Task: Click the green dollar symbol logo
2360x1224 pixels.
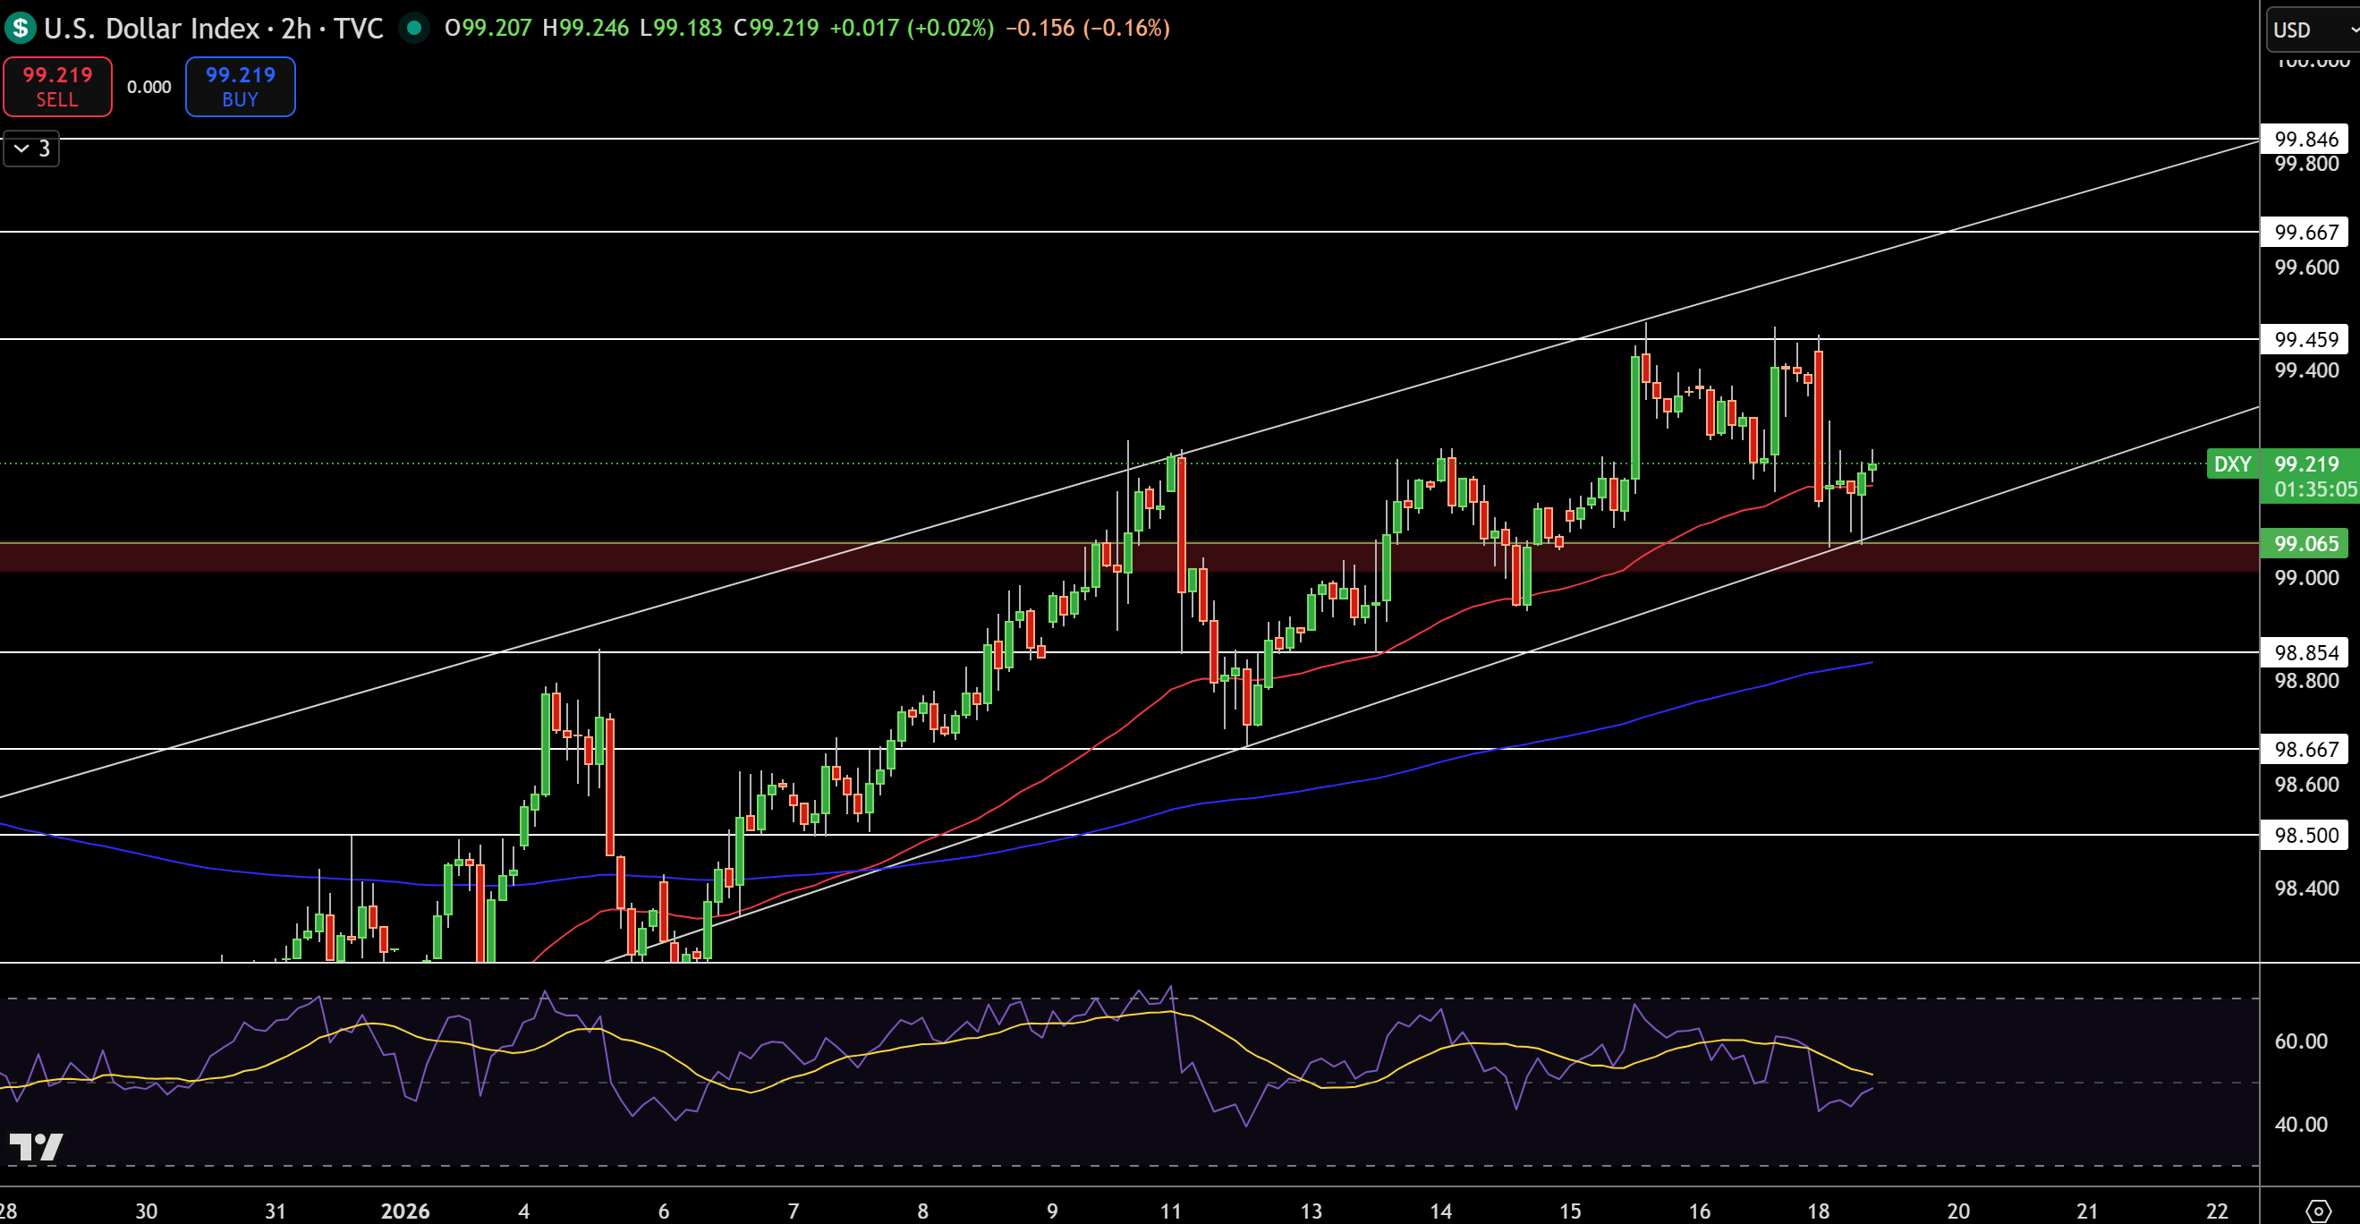Action: pos(21,29)
